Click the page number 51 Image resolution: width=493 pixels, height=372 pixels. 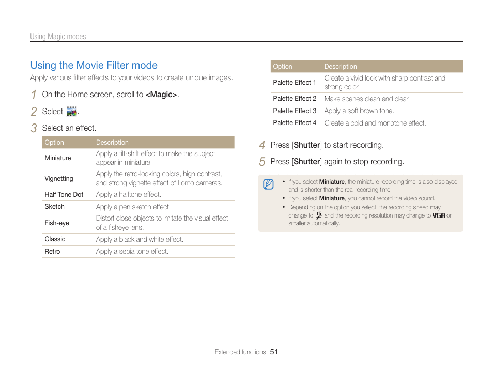[x=274, y=352]
